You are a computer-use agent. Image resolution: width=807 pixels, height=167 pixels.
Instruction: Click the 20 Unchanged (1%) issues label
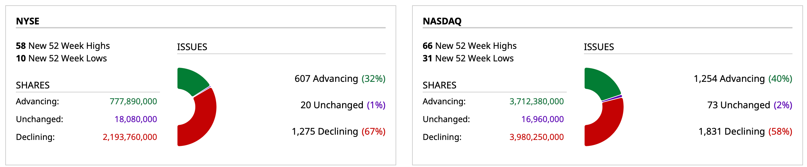343,105
